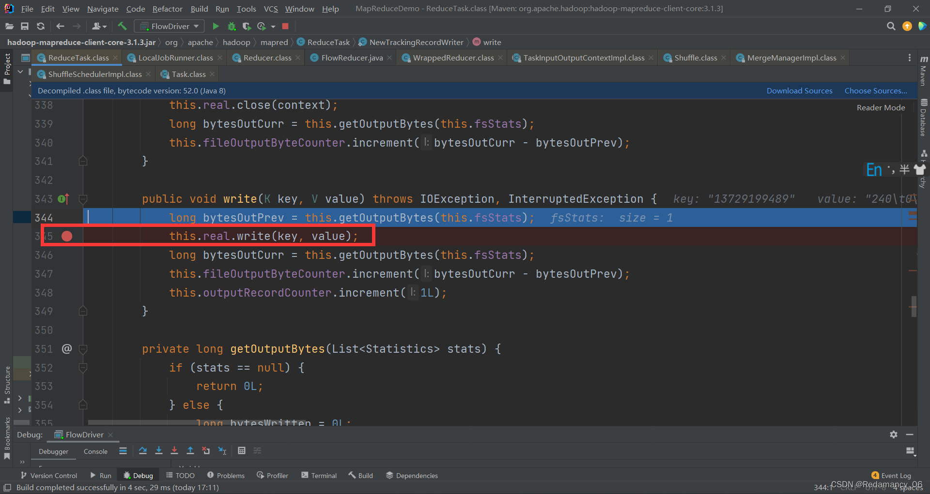Toggle the Project tool window

point(7,69)
